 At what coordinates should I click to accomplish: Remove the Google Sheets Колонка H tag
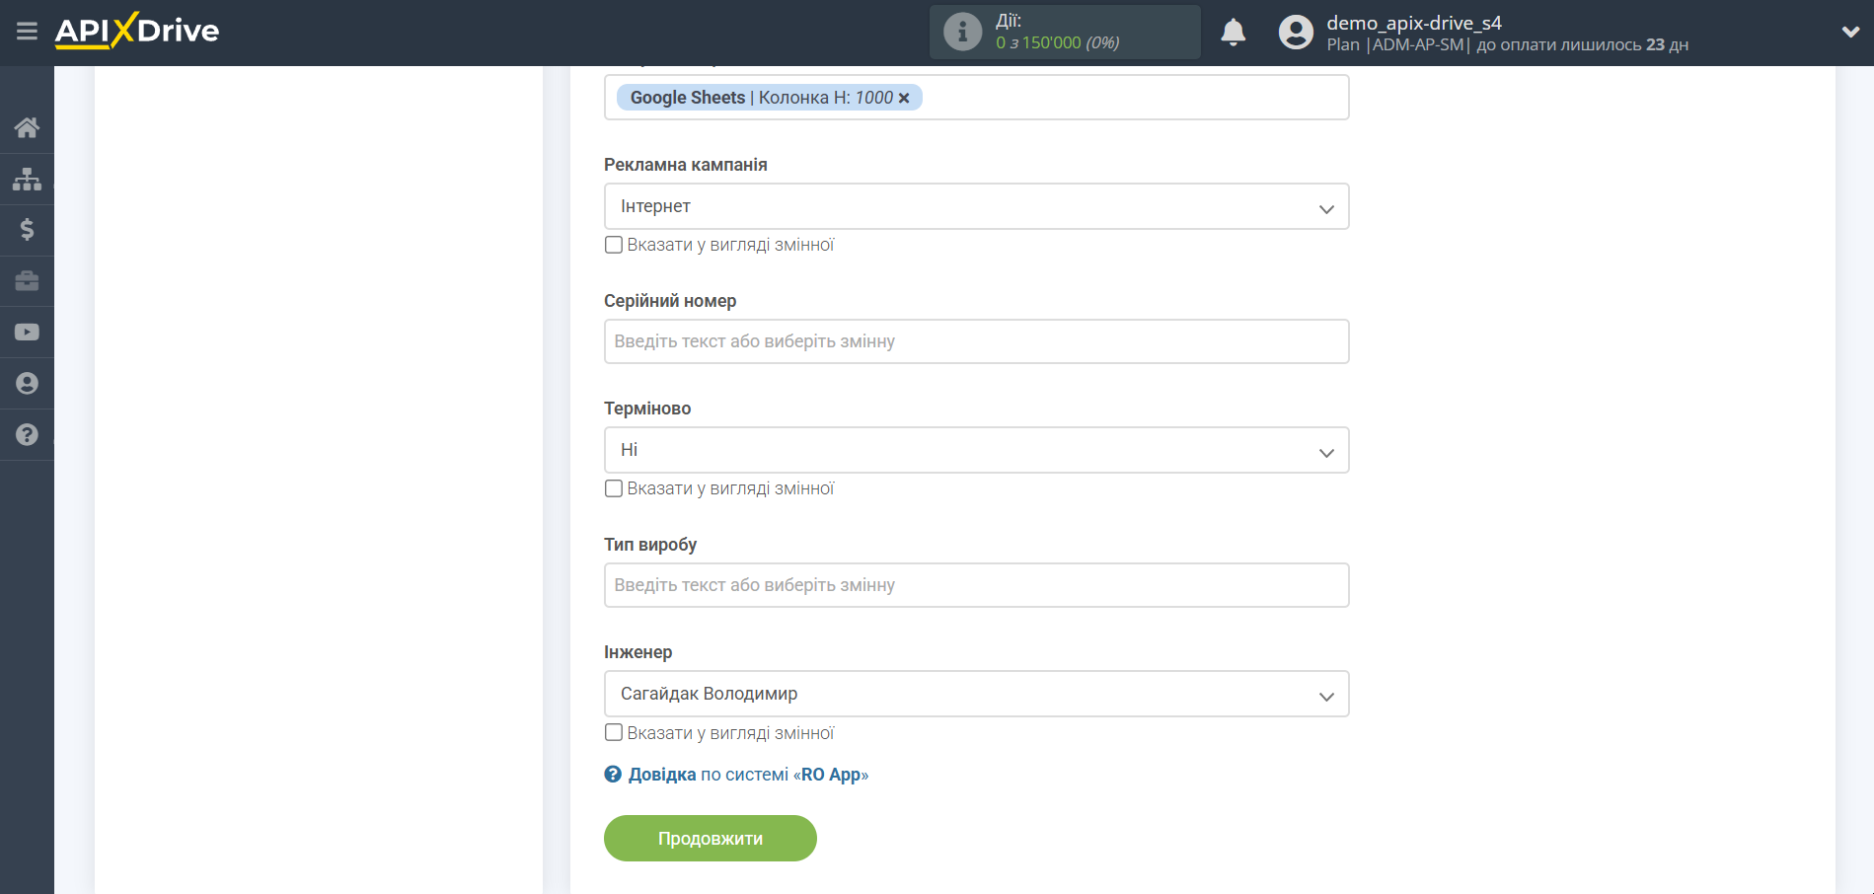tap(904, 98)
